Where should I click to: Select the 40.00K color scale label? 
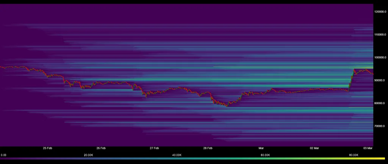coord(177,155)
